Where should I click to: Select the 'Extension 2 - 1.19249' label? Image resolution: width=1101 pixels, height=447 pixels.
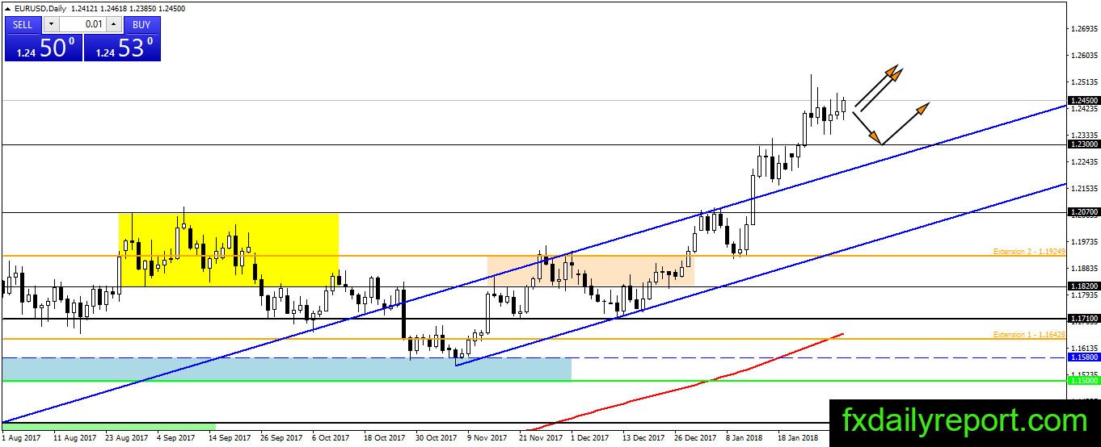pyautogui.click(x=1028, y=252)
